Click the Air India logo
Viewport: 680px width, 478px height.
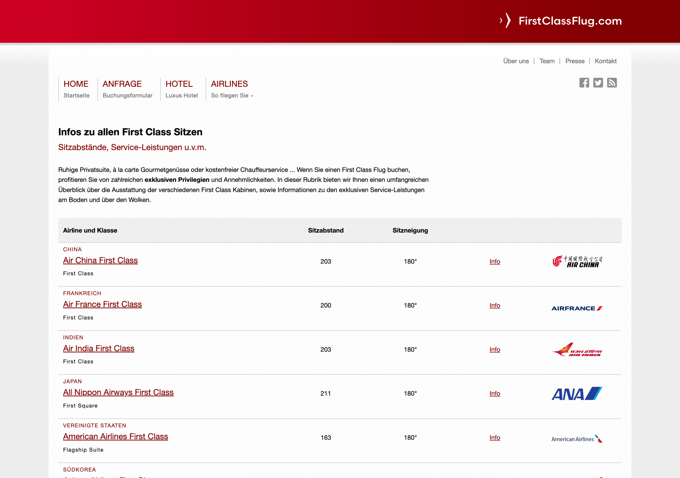(x=577, y=350)
